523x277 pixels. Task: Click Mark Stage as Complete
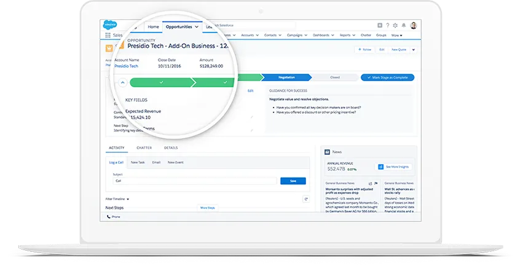(x=388, y=77)
